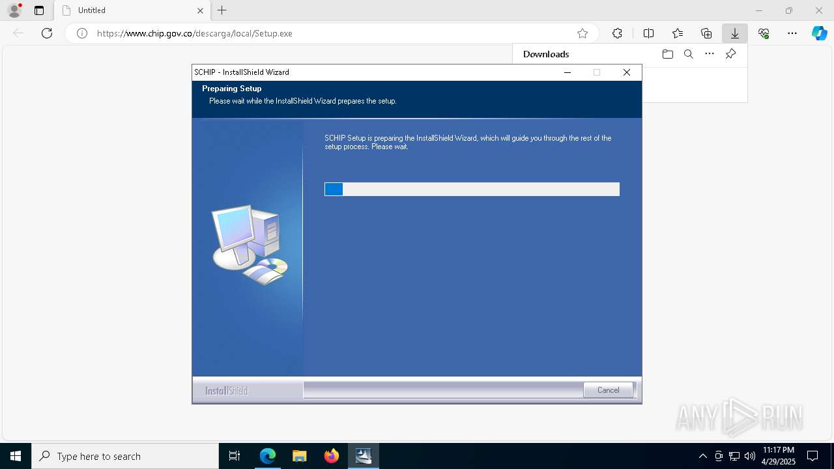Cancel the SCHIP InstallShield setup
This screenshot has height=469, width=834.
click(x=608, y=390)
